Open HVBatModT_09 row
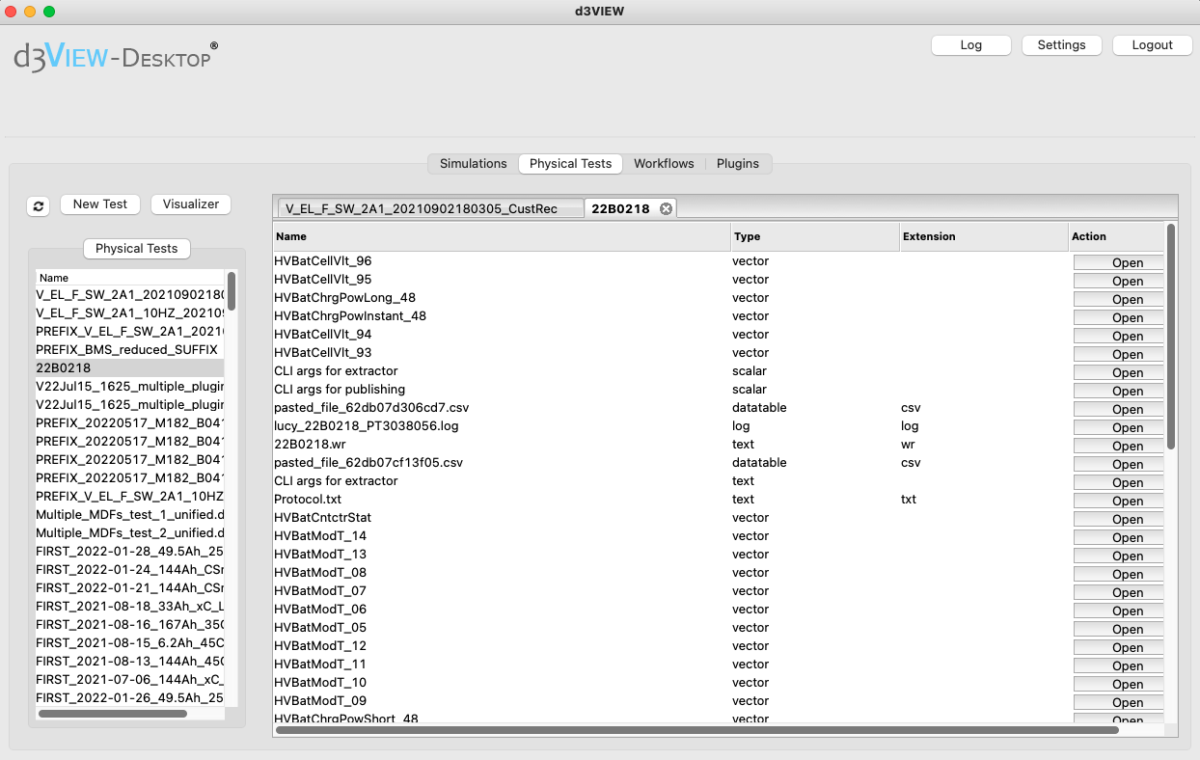The image size is (1200, 760). tap(1119, 702)
